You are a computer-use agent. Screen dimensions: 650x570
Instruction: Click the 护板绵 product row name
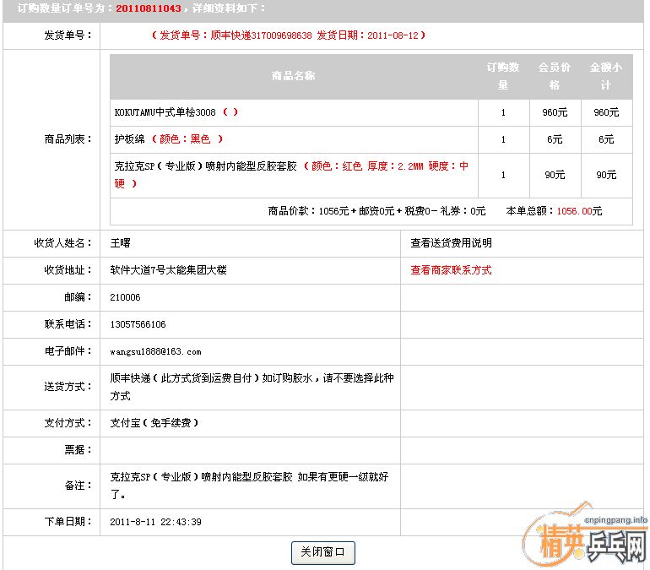click(x=129, y=139)
